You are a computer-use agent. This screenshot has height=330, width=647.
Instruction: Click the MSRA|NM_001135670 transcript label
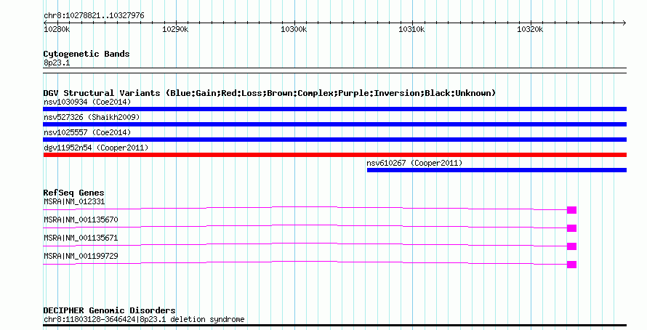tap(81, 220)
